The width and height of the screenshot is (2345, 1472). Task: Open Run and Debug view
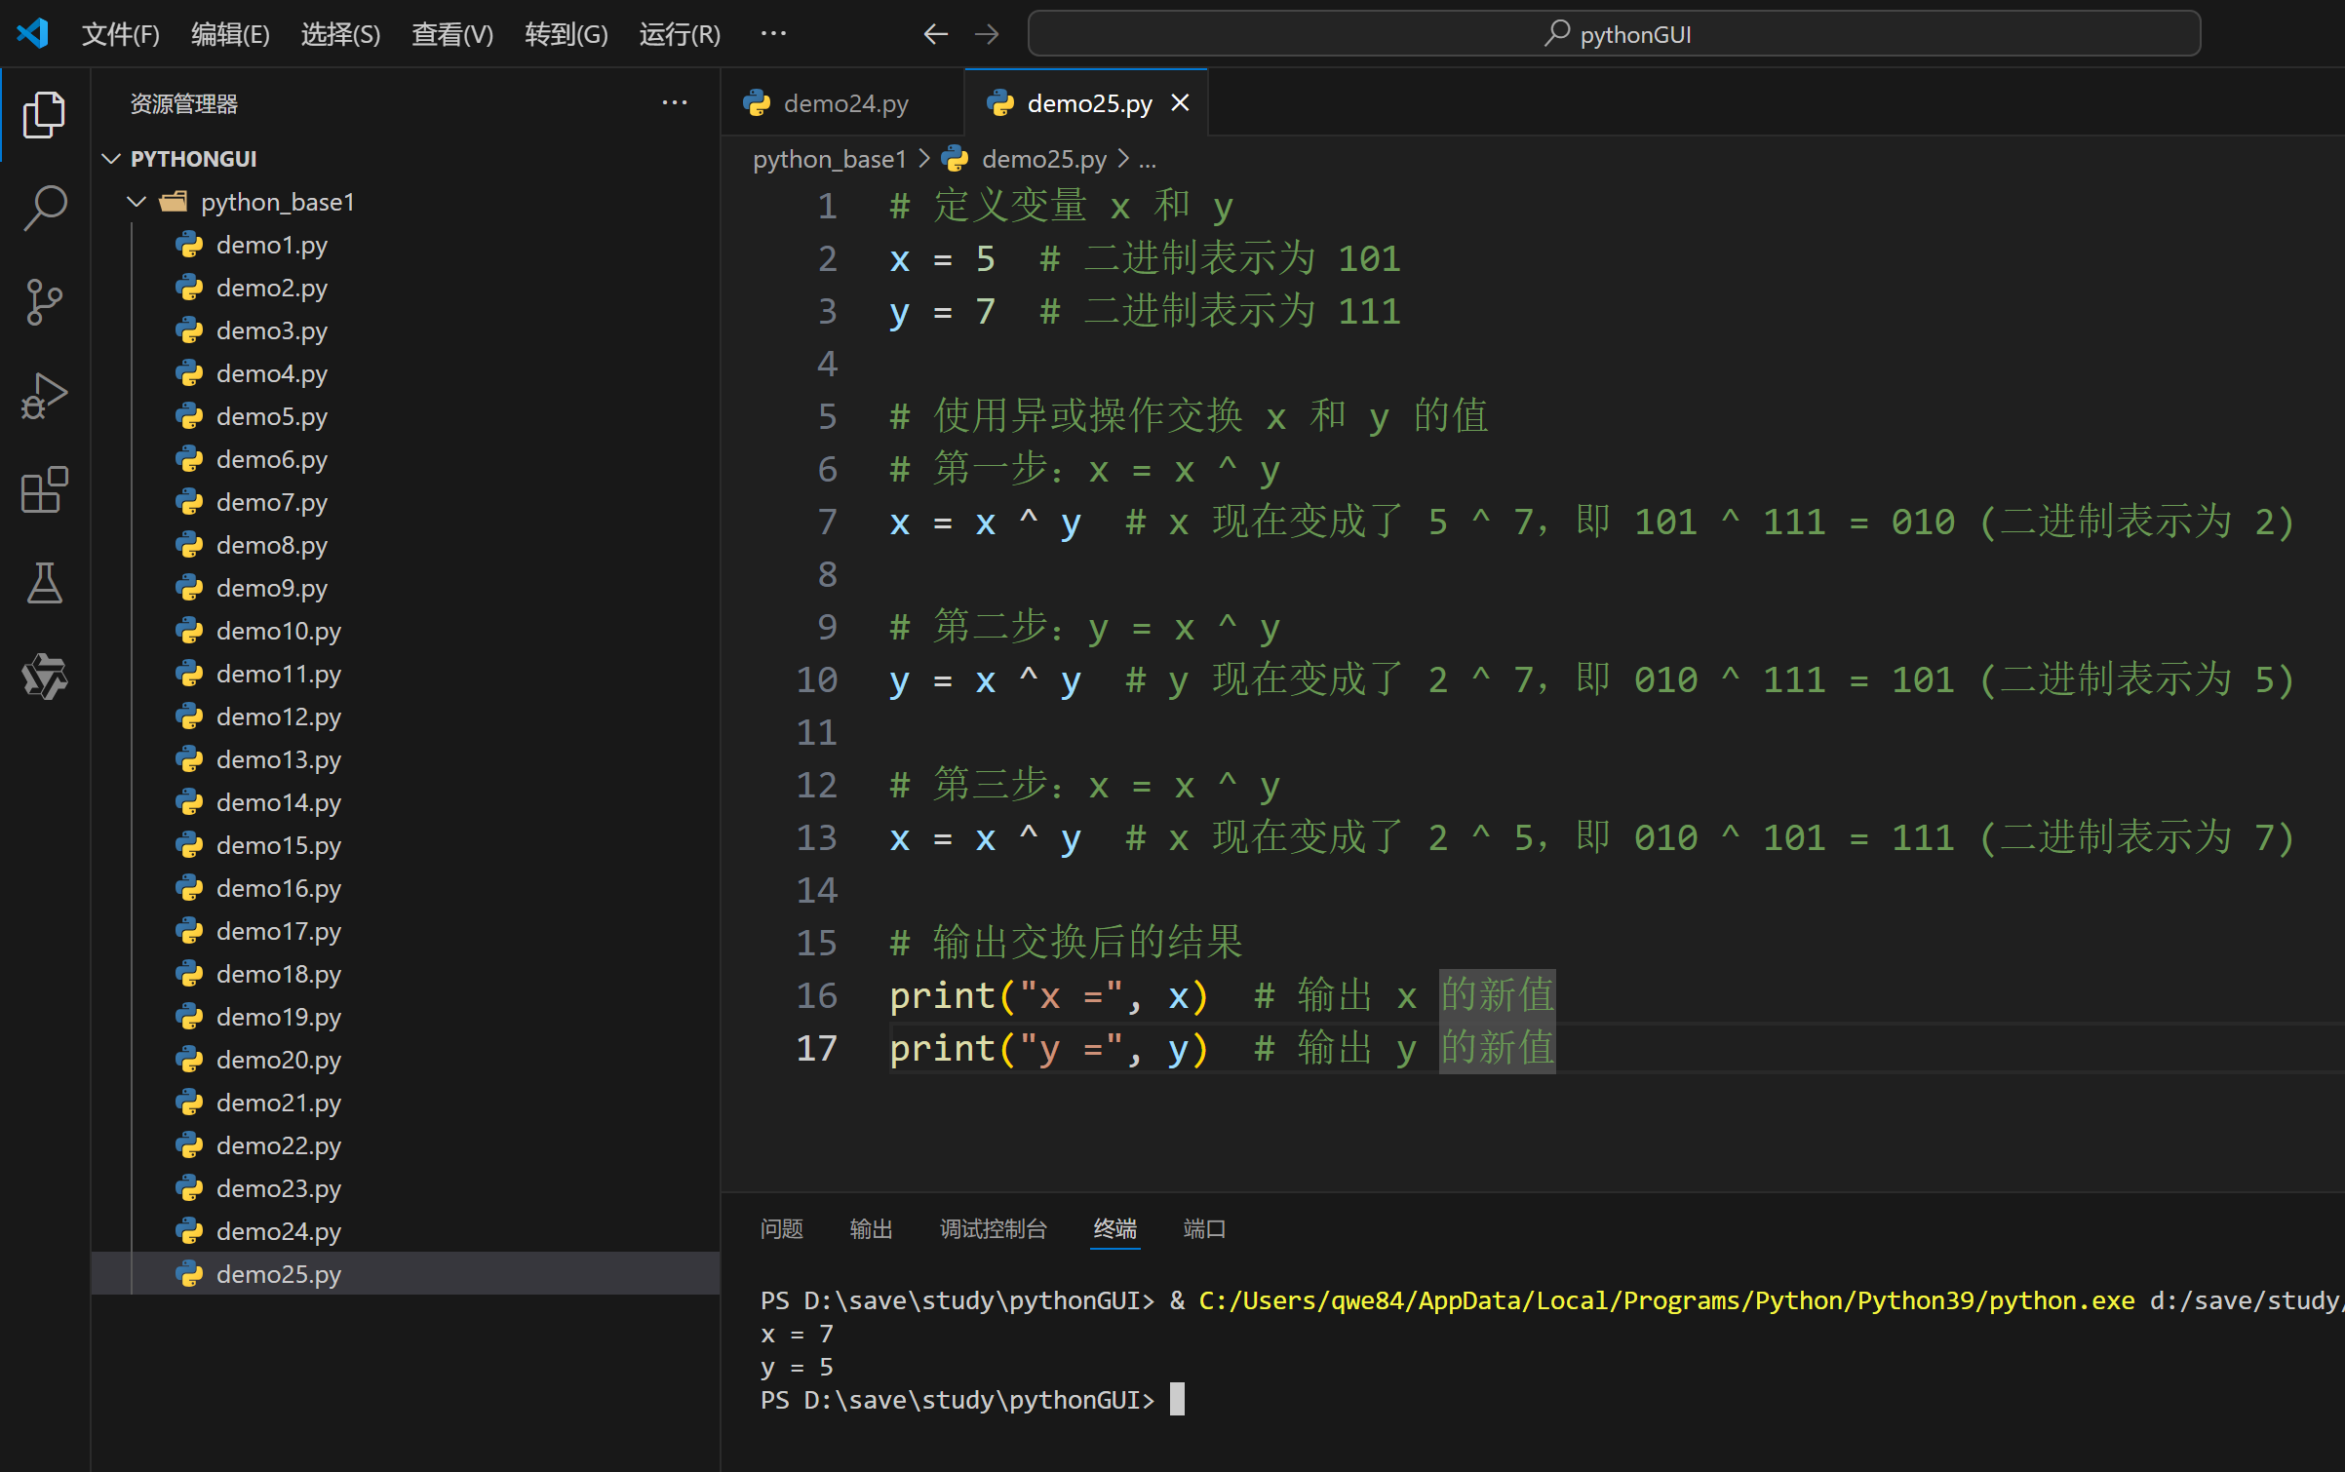click(44, 396)
